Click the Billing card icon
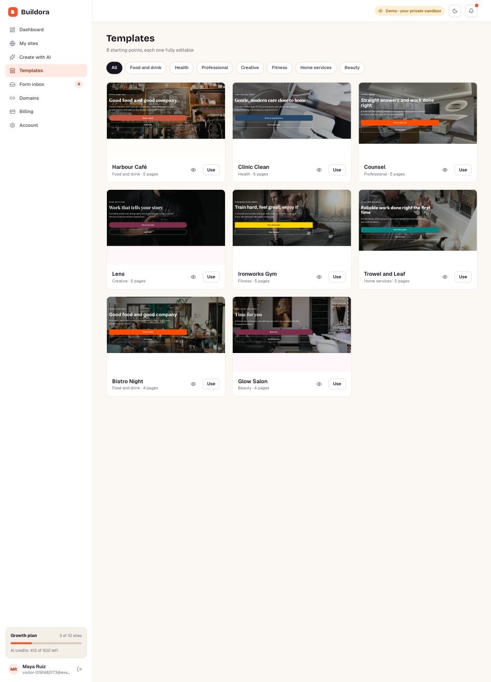 coord(12,112)
